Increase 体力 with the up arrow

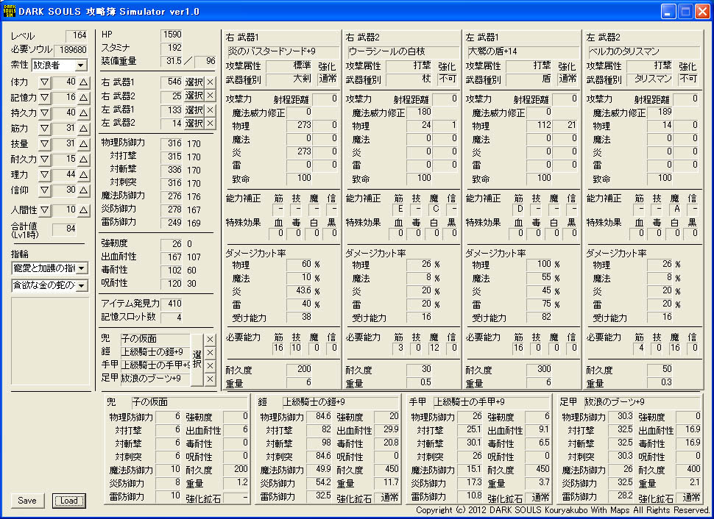tap(83, 82)
